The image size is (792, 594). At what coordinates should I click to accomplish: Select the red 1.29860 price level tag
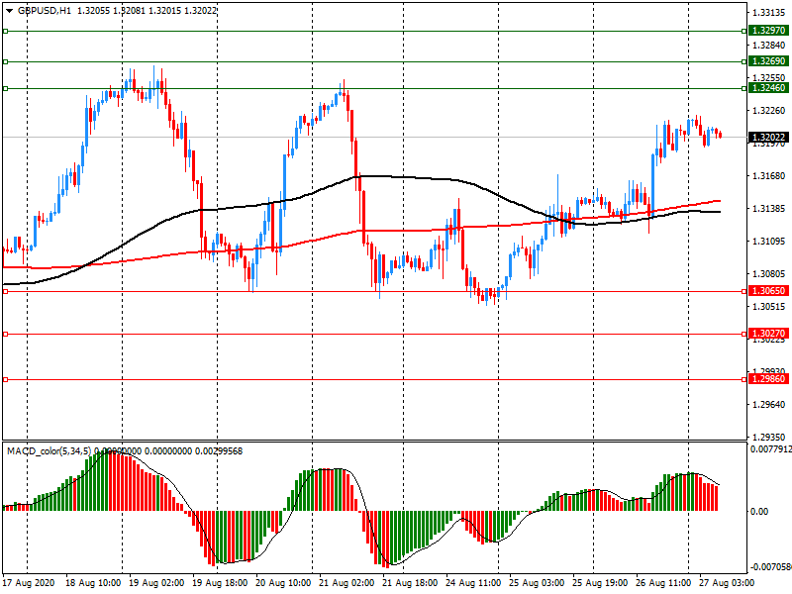[768, 379]
